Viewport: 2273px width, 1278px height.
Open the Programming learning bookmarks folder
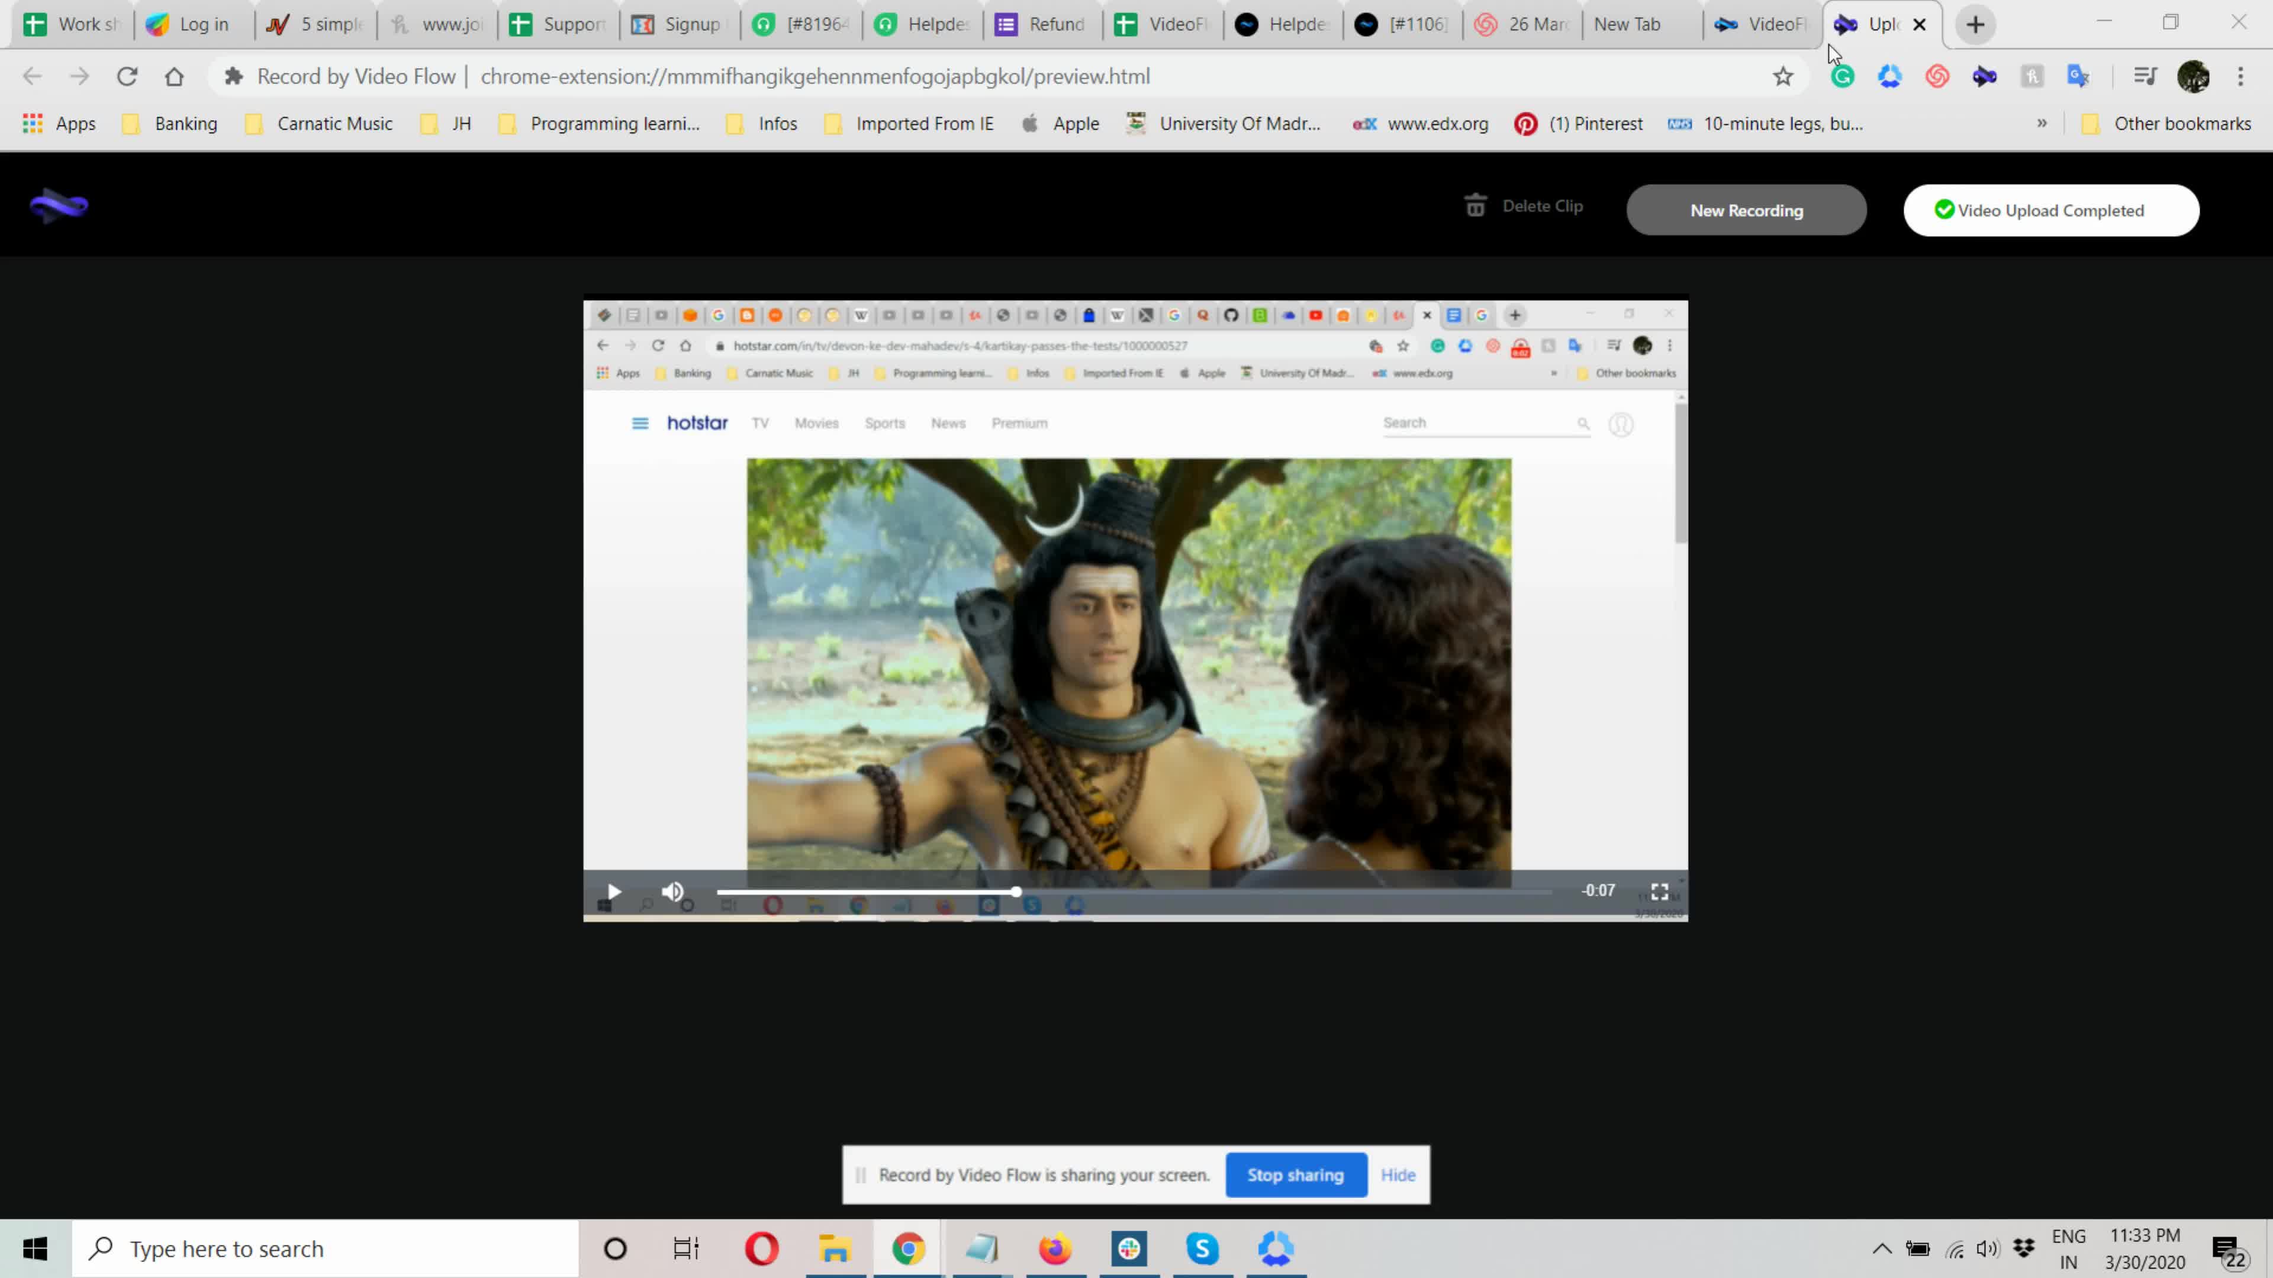coord(599,124)
